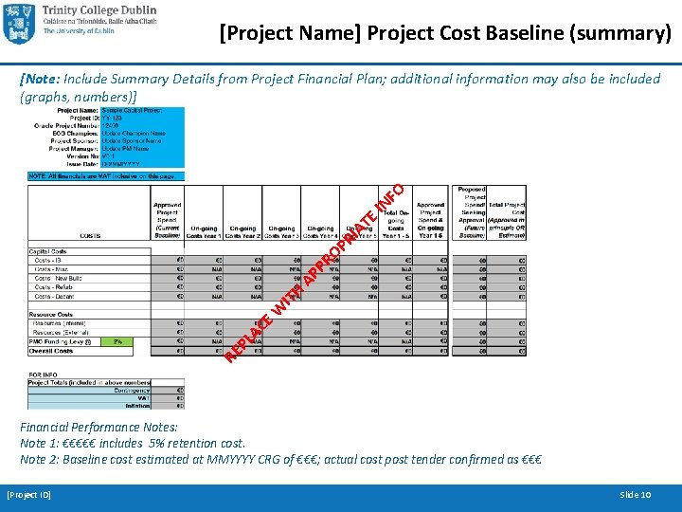The width and height of the screenshot is (682, 512).
Task: Click the Inflation value cell '€0'
Action: (168, 406)
